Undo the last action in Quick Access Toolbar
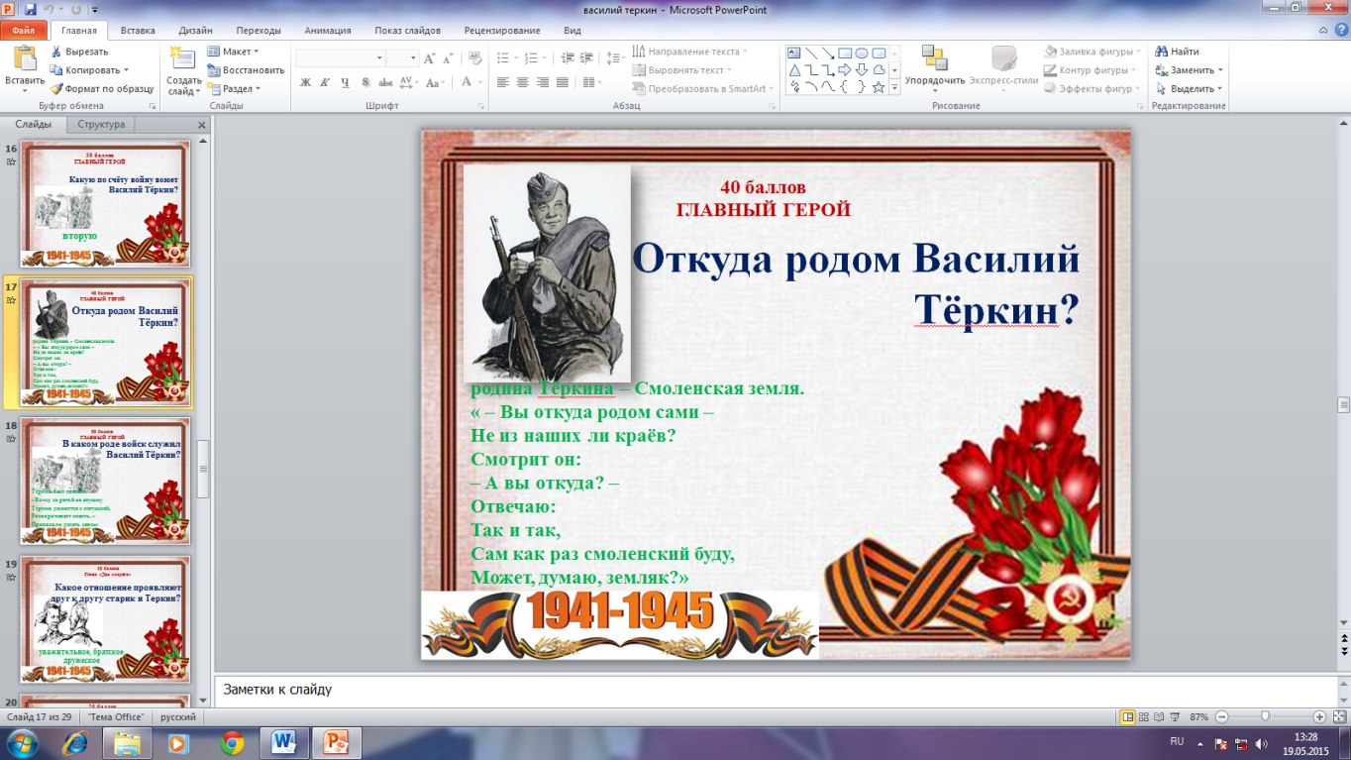 pyautogui.click(x=50, y=9)
